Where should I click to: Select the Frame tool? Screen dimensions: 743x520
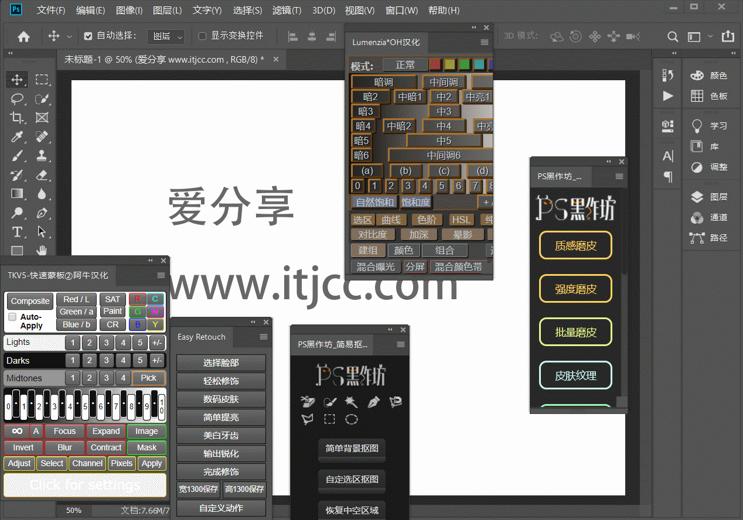coord(42,118)
